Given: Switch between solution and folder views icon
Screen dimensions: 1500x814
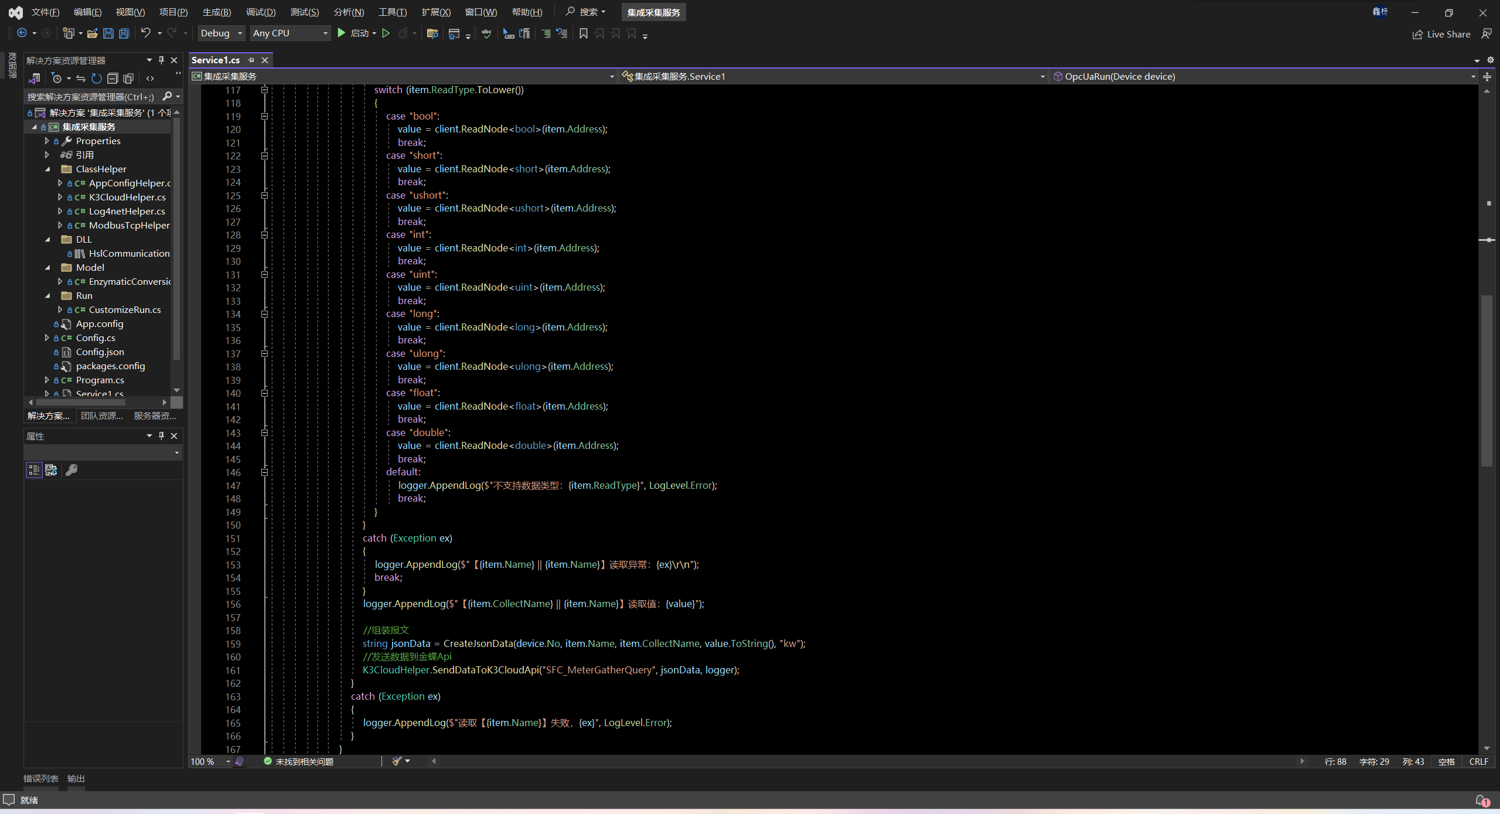Looking at the screenshot, I should [x=35, y=78].
